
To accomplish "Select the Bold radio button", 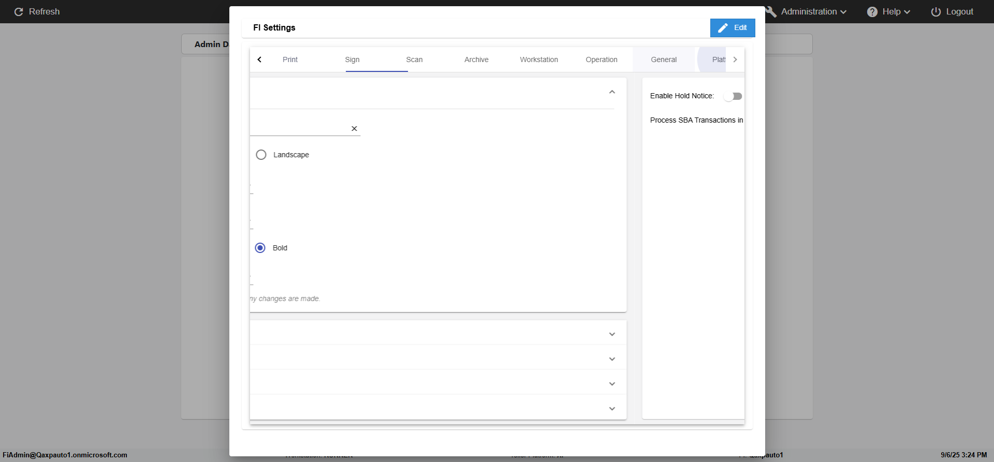I will [x=260, y=248].
